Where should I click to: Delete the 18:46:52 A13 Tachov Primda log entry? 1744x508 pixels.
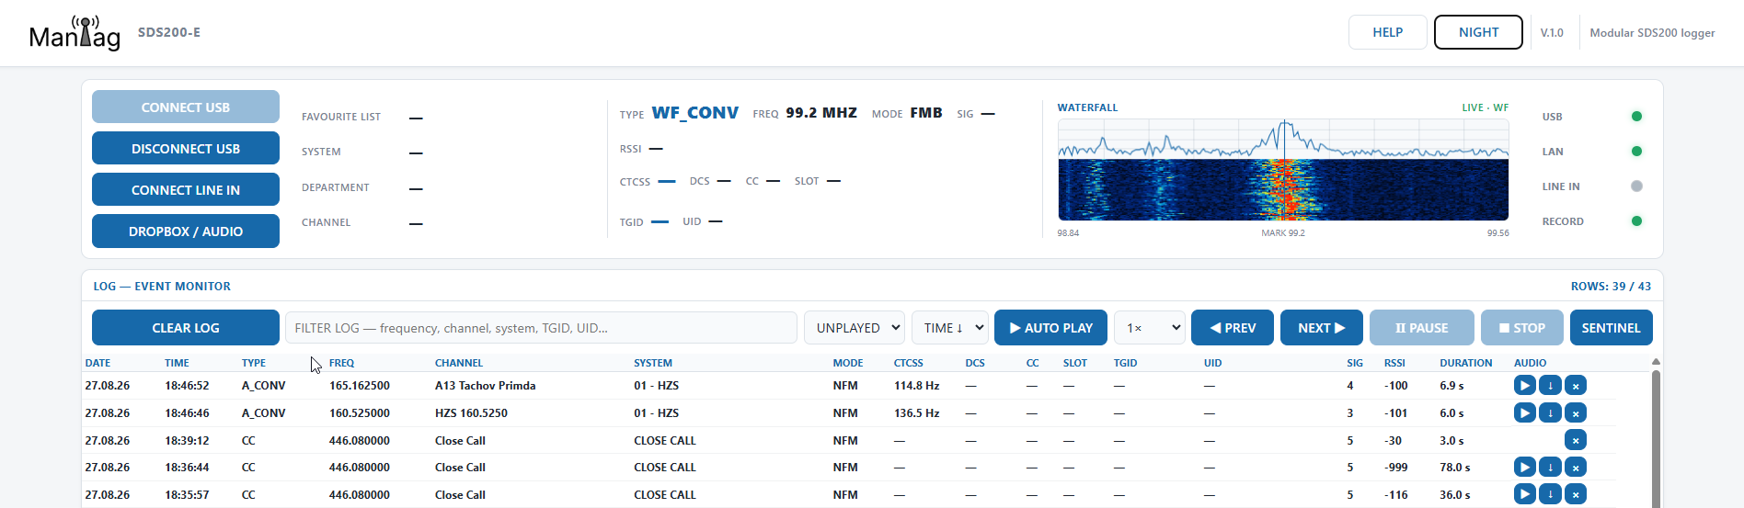click(x=1576, y=386)
